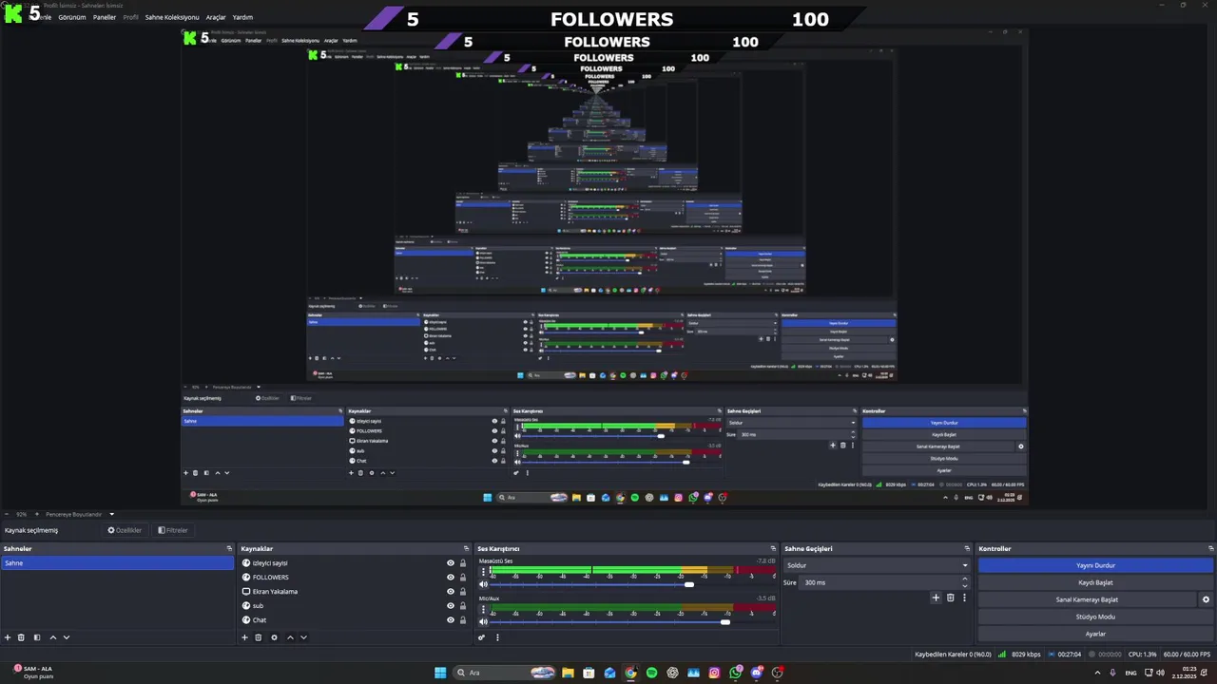Image resolution: width=1217 pixels, height=684 pixels.
Task: Move scene down in the Sahneler panel
Action: point(67,637)
